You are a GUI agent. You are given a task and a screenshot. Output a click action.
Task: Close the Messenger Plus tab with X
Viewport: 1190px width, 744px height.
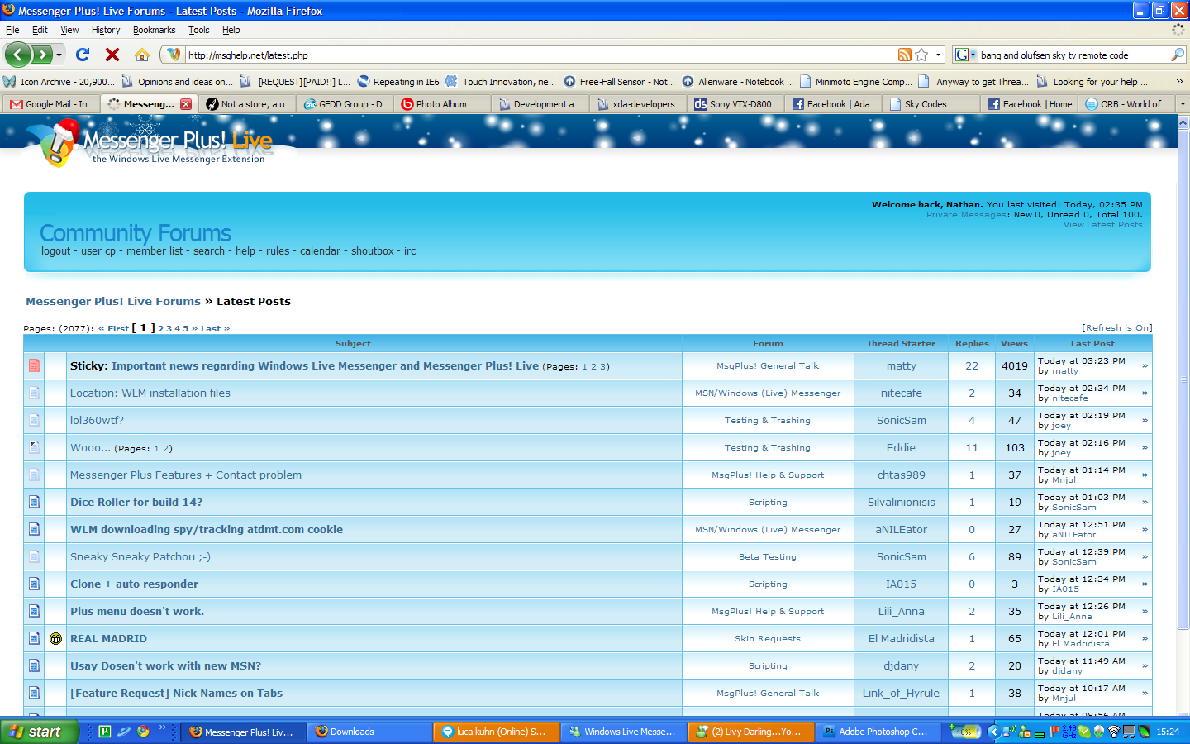186,104
